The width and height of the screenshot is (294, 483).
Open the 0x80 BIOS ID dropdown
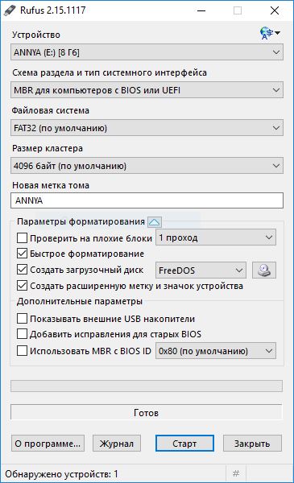tap(216, 351)
